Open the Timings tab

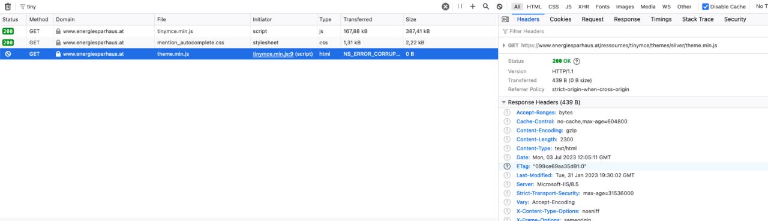(661, 19)
